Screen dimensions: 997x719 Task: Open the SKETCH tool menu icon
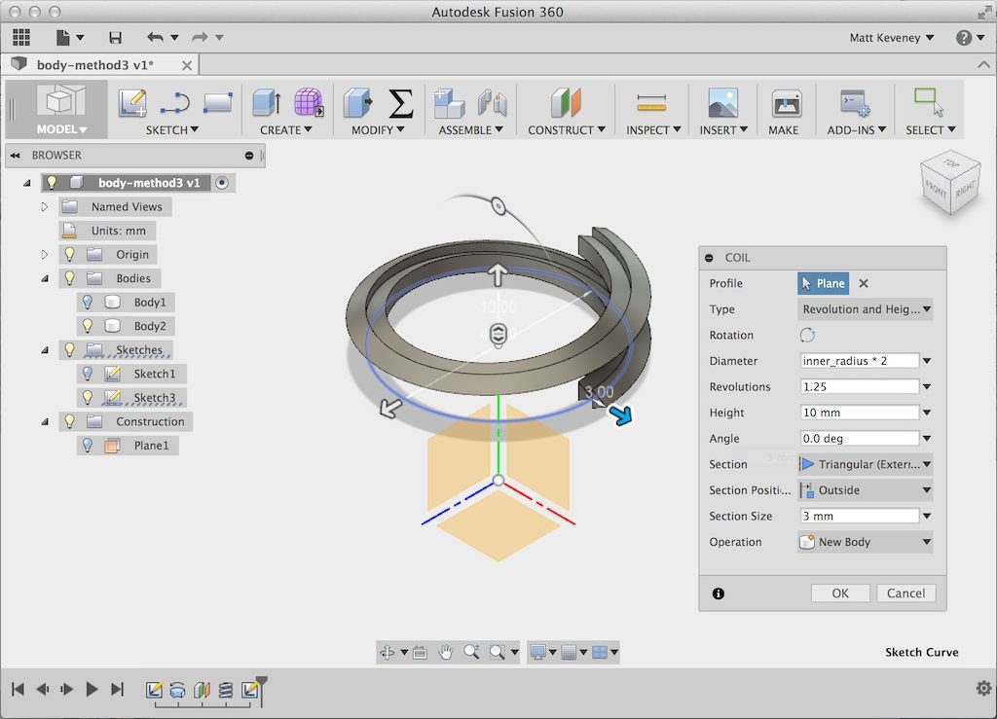(133, 102)
